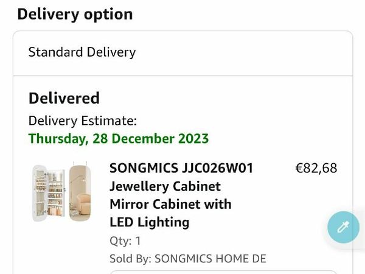Tap 'Mirror Cabinet with' title line

point(170,204)
